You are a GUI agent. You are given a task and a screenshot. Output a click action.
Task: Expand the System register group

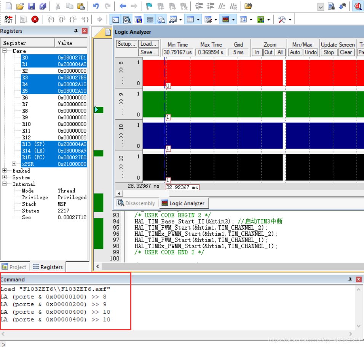coord(5,177)
